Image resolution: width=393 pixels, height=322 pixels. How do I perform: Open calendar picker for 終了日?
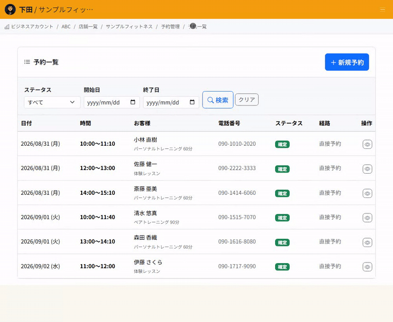[192, 102]
